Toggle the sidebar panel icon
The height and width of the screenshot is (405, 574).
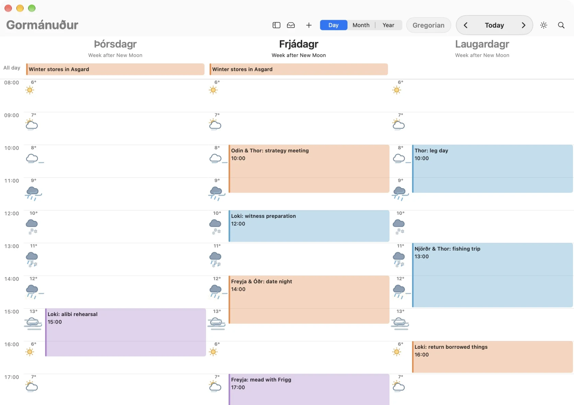click(x=276, y=25)
